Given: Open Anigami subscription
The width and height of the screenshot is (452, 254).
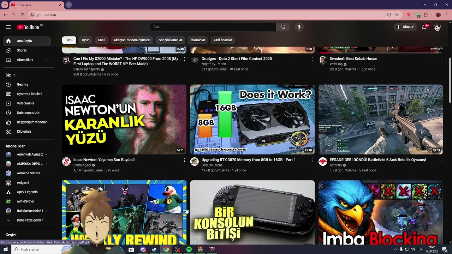Looking at the screenshot, I should click(x=27, y=183).
